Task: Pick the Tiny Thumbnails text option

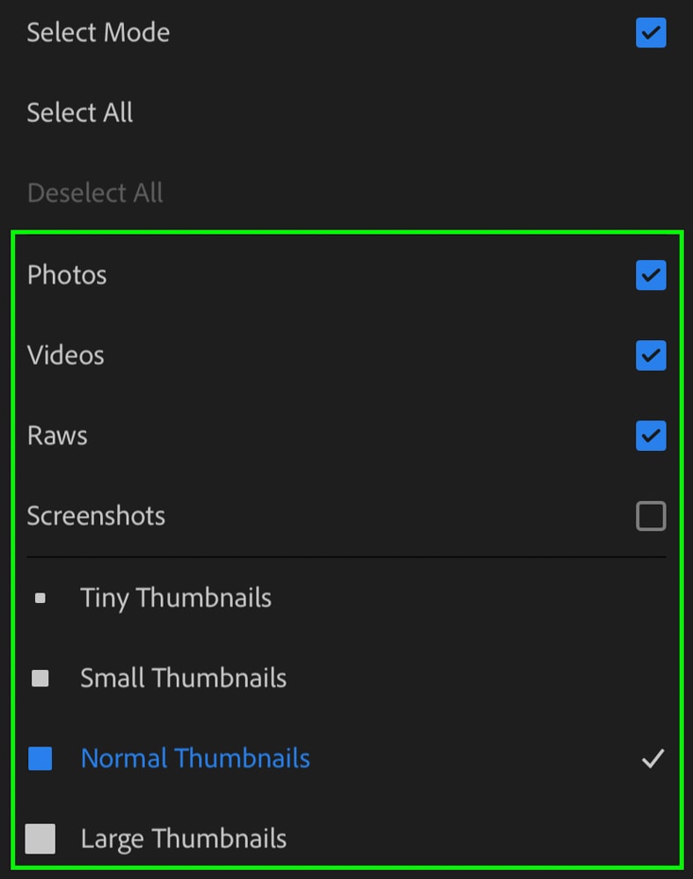Action: click(176, 598)
